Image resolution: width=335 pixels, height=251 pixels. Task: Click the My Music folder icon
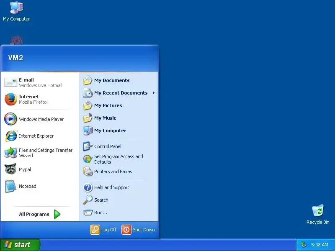88,118
